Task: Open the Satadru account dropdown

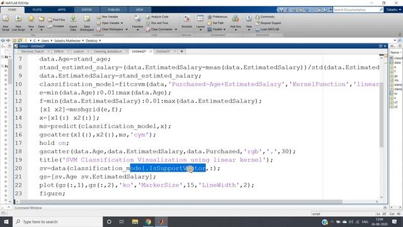Action: (394, 10)
